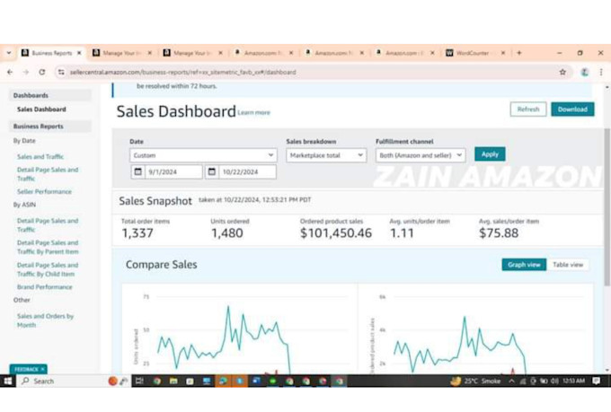Click the Windows taskbar Search box
Image resolution: width=611 pixels, height=412 pixels.
tap(62, 381)
